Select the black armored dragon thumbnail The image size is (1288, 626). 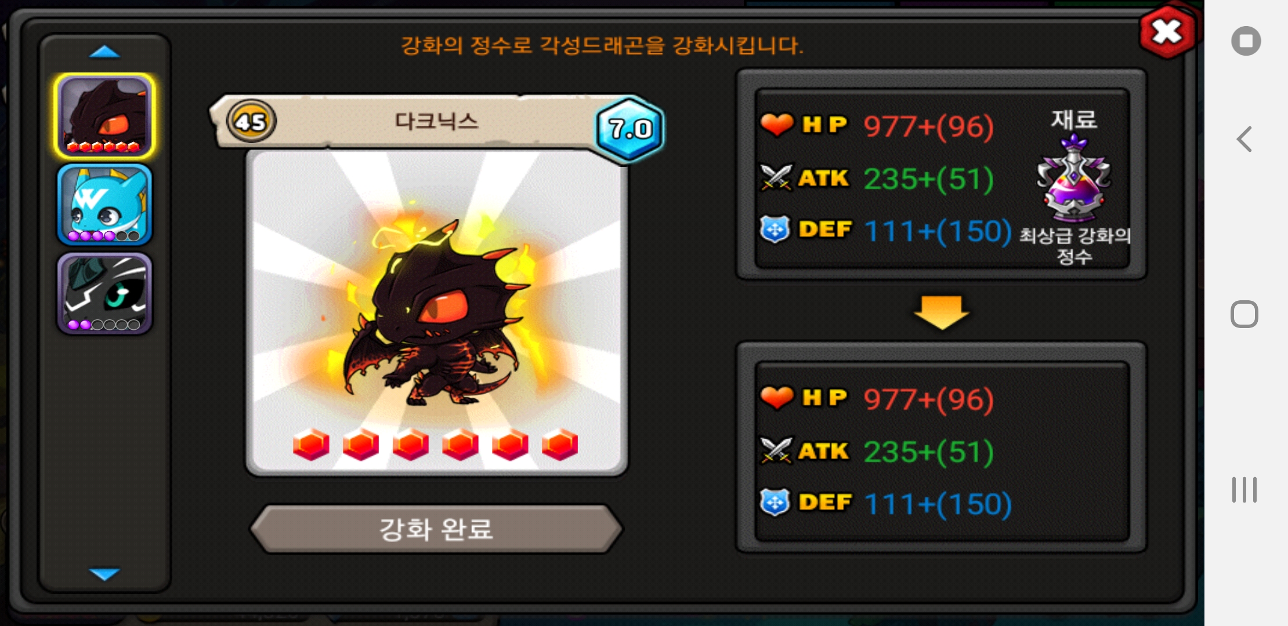tap(104, 293)
